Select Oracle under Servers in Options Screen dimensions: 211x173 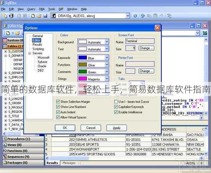pos(42,66)
